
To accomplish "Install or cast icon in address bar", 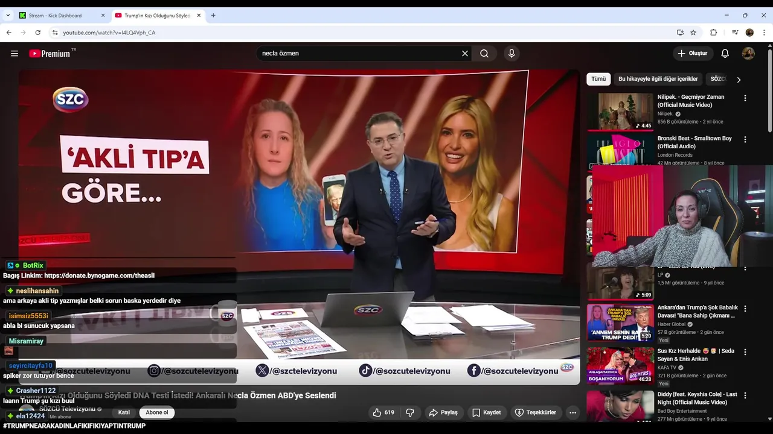I will pos(680,33).
